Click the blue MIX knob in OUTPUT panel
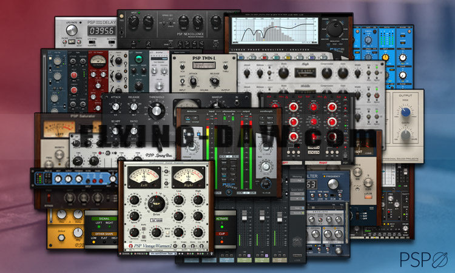The height and width of the screenshot is (273, 455). click(406, 112)
